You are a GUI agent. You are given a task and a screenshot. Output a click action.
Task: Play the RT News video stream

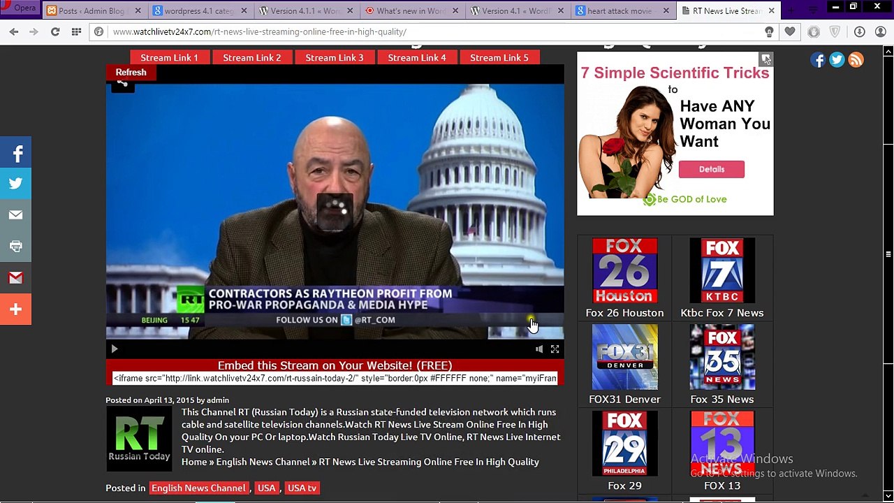pos(115,349)
